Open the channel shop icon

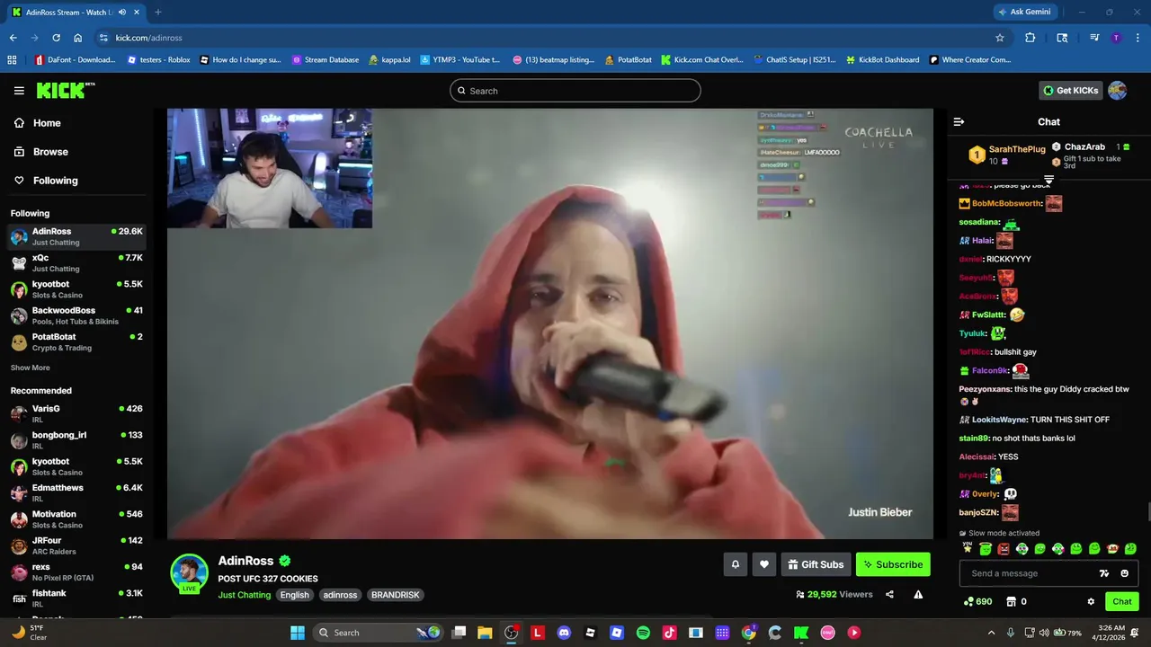(1011, 601)
